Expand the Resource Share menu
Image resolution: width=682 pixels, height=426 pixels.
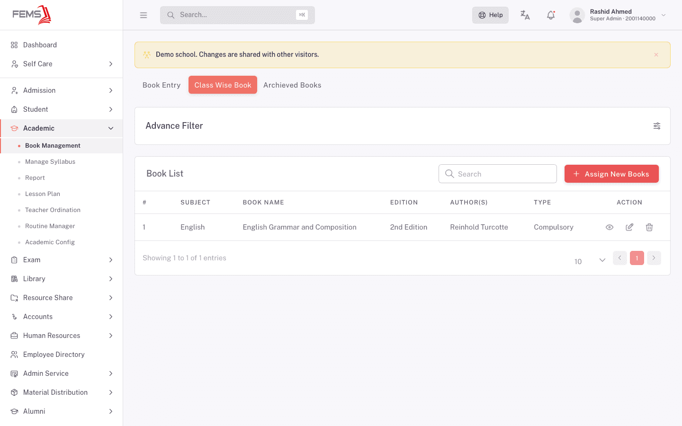[x=62, y=298]
